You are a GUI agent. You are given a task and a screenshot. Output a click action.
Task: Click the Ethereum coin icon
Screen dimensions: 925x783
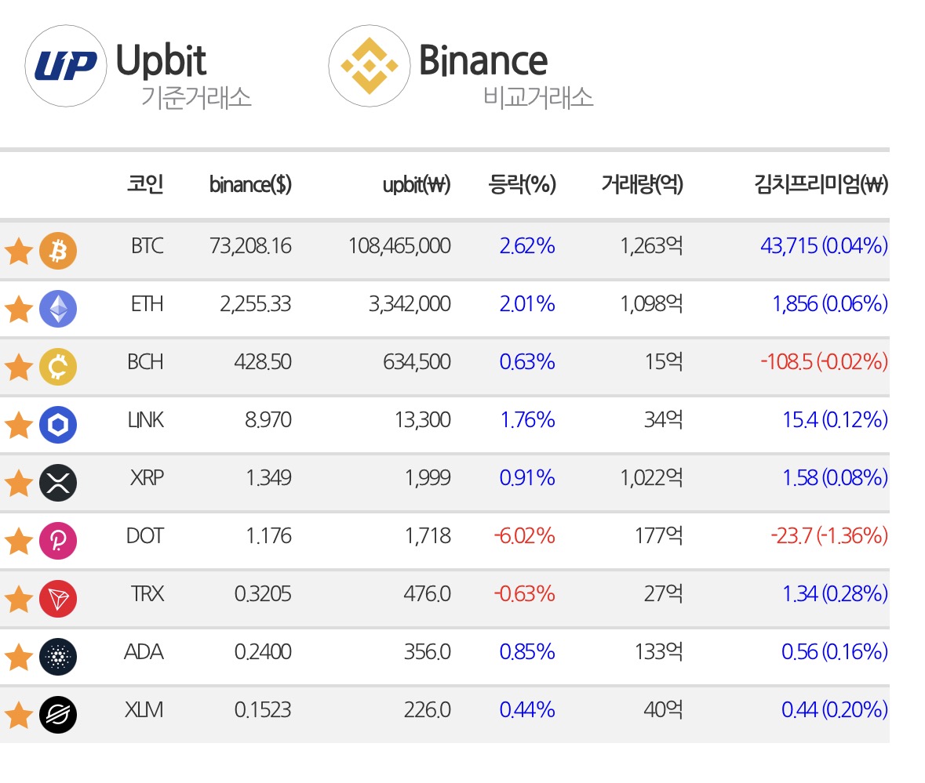[58, 309]
